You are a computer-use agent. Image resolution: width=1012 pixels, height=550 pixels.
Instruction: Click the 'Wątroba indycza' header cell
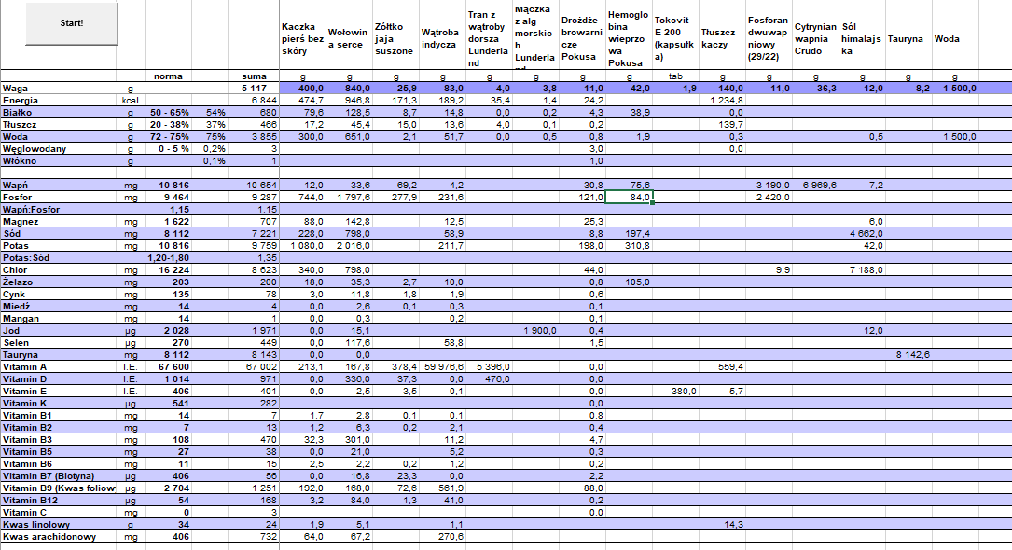442,39
